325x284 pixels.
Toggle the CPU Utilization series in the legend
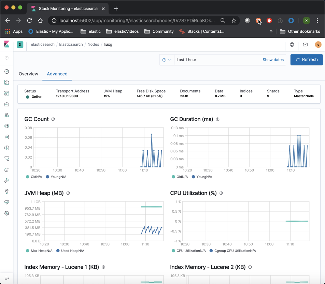pos(188,251)
